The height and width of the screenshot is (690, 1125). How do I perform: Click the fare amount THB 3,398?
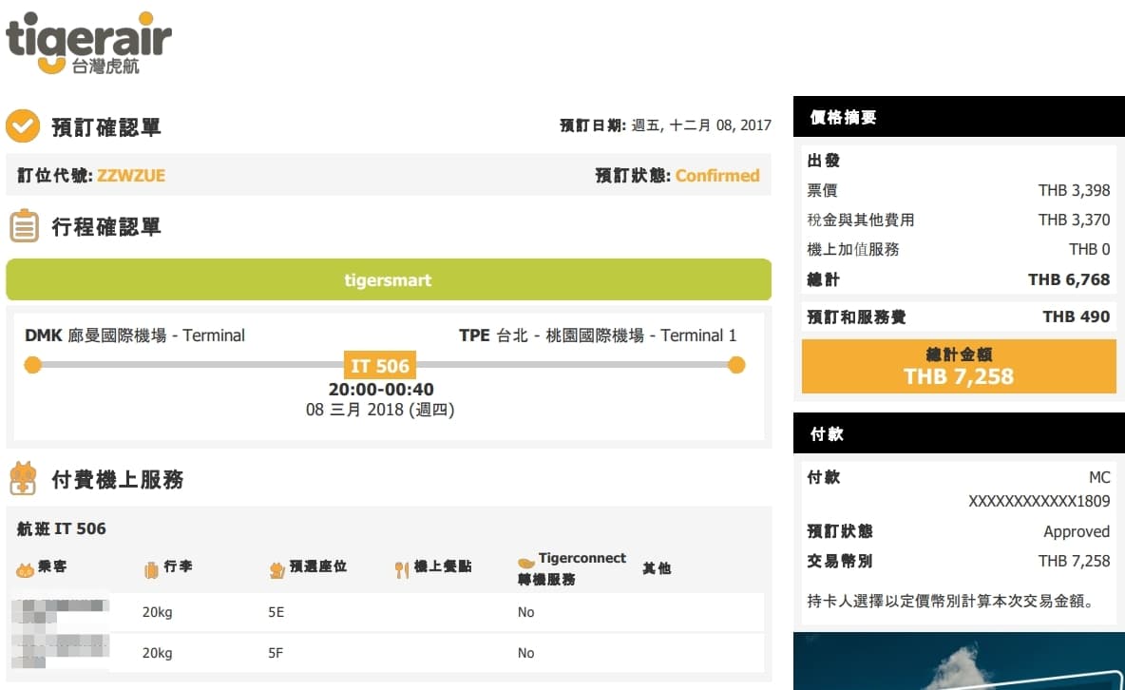pos(1074,190)
